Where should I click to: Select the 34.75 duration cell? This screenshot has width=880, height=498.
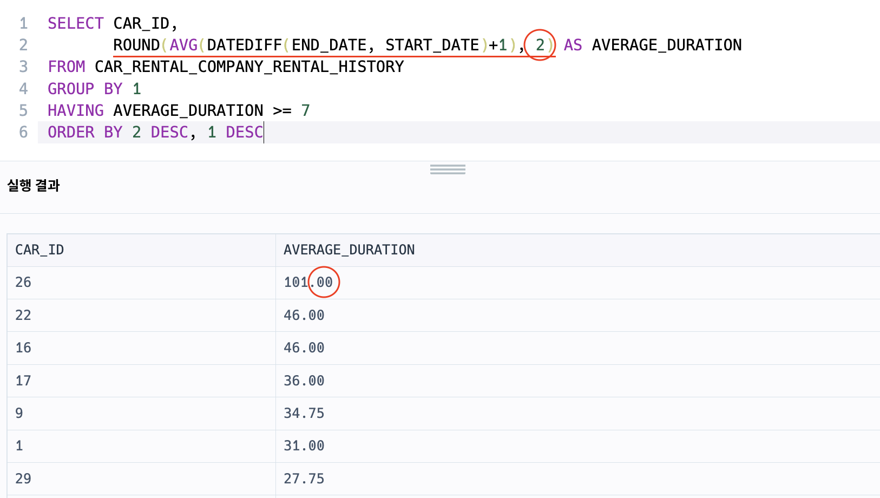tap(578, 414)
